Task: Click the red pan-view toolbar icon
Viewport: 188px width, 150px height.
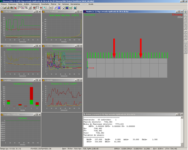Action: (34, 8)
